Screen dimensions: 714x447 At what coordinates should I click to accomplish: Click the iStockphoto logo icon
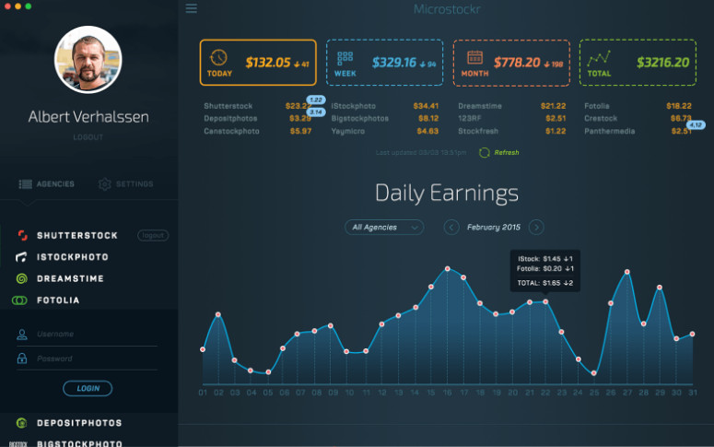pyautogui.click(x=21, y=257)
